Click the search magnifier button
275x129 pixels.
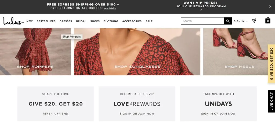[228, 21]
